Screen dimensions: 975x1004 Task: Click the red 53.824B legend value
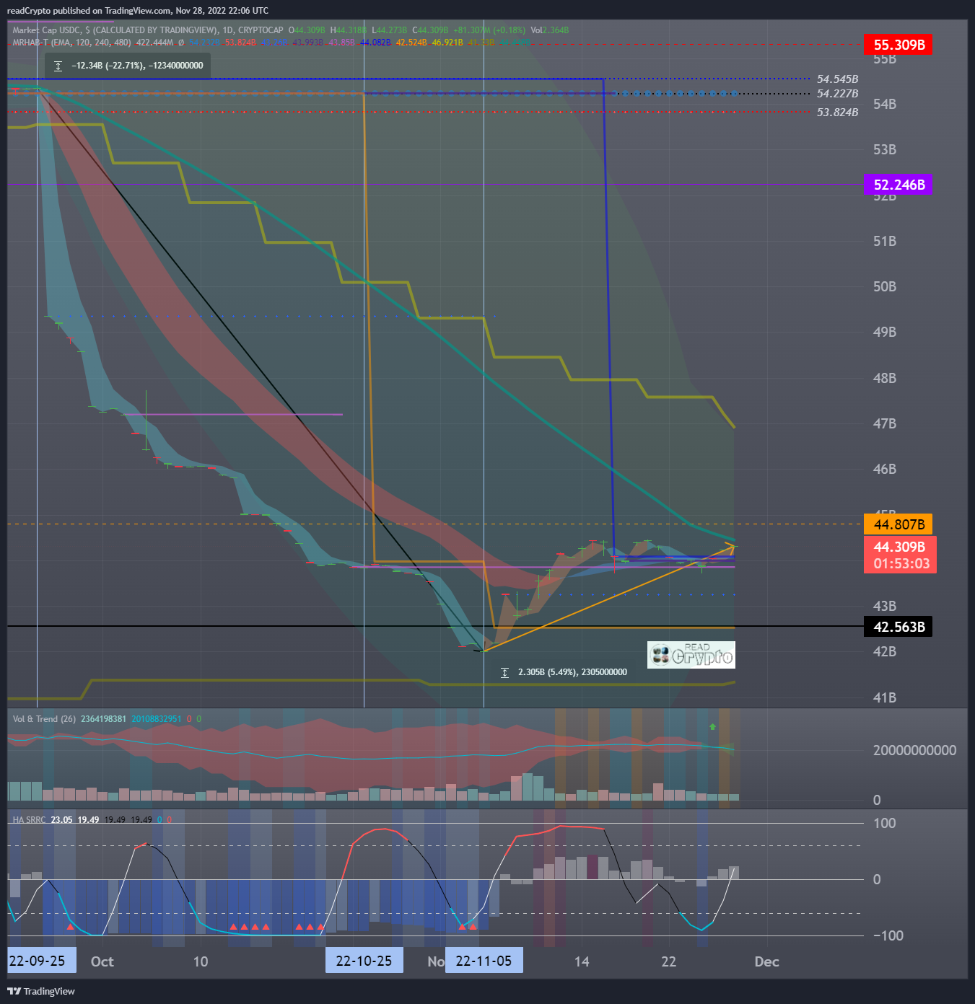[240, 43]
